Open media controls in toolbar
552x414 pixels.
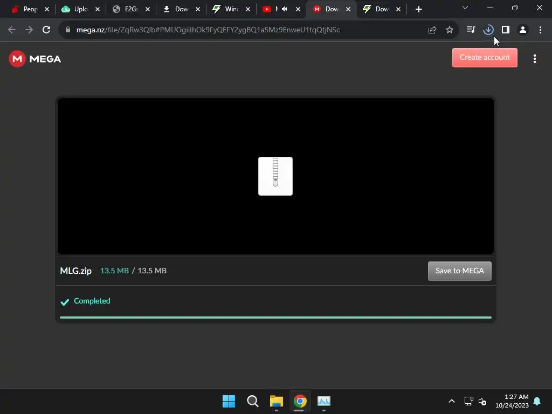point(471,30)
